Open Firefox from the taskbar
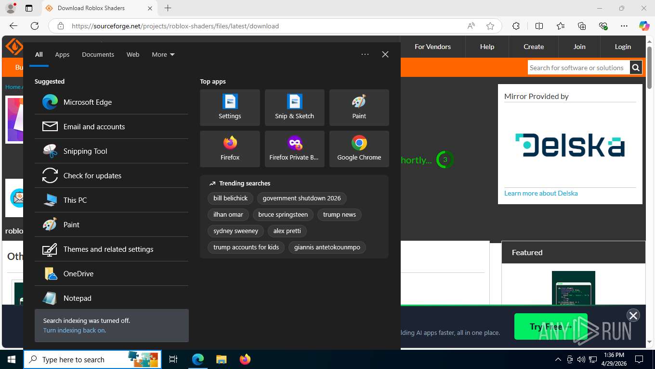The image size is (655, 369). [x=245, y=359]
